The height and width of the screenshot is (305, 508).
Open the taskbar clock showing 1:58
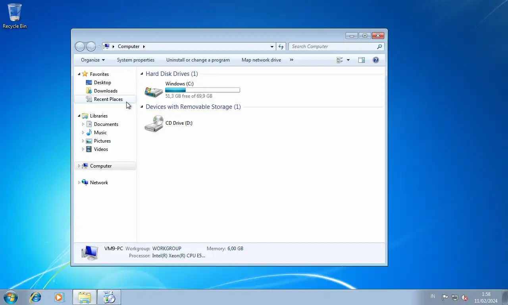(486, 297)
